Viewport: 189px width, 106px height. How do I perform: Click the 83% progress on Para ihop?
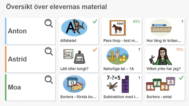tap(137, 21)
